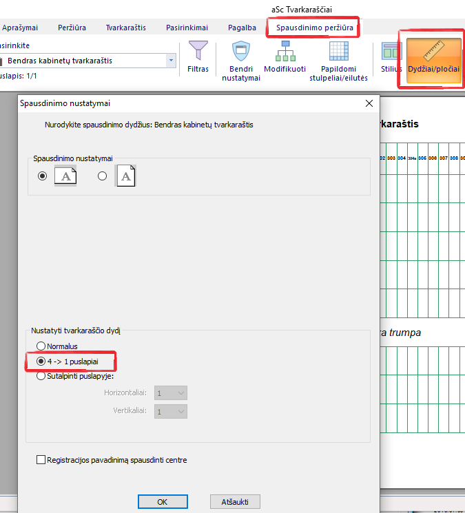The height and width of the screenshot is (513, 465).
Task: Open Dydžiai/pločiai ruler tool
Action: tap(433, 58)
